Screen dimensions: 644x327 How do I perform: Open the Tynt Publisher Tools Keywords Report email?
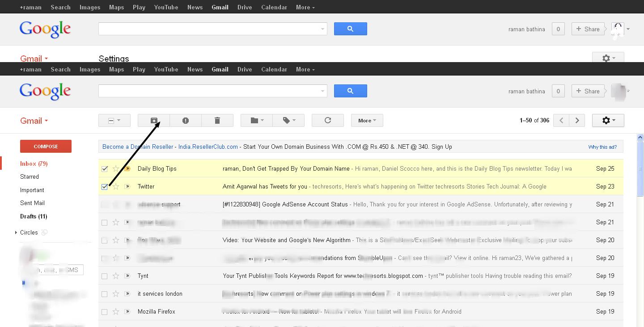[360, 276]
